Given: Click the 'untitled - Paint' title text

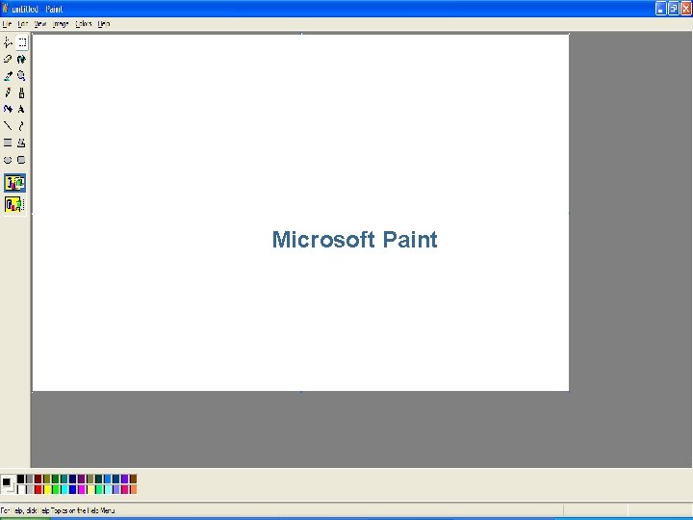Looking at the screenshot, I should pos(38,9).
